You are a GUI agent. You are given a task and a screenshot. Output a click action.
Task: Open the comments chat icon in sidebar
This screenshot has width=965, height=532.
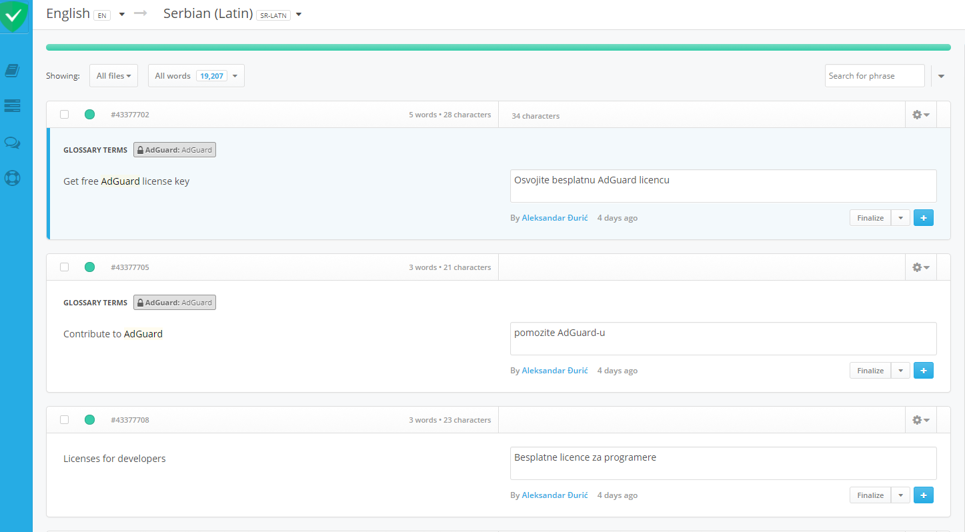(12, 143)
